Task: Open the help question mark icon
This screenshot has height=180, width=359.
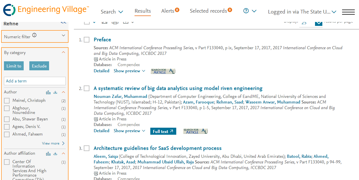Action: pos(246,11)
